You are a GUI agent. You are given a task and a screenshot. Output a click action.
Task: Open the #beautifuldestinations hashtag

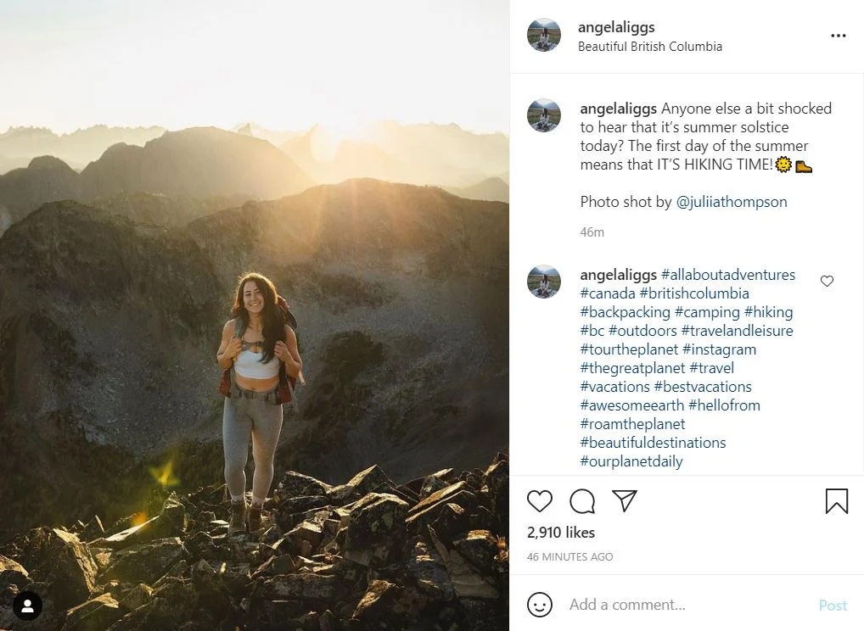[653, 443]
